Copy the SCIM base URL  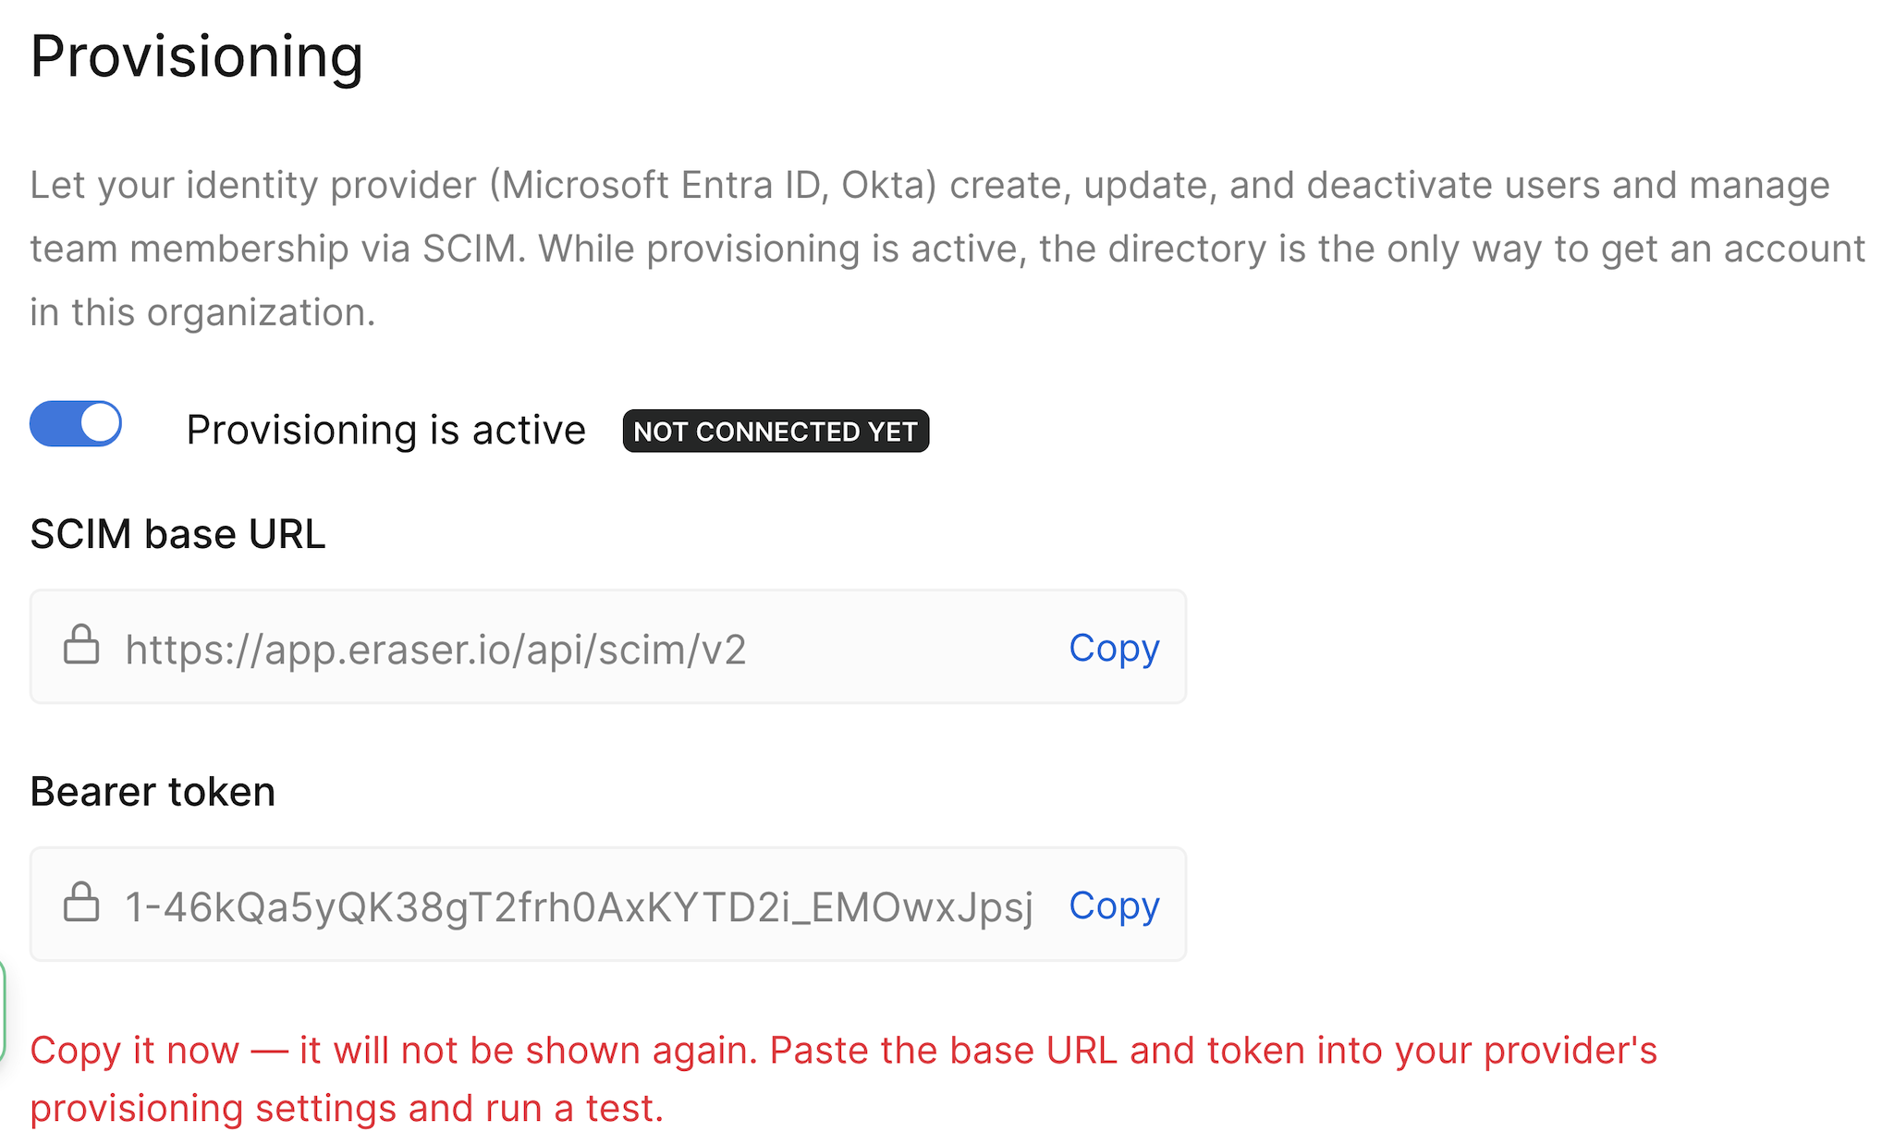click(1114, 648)
